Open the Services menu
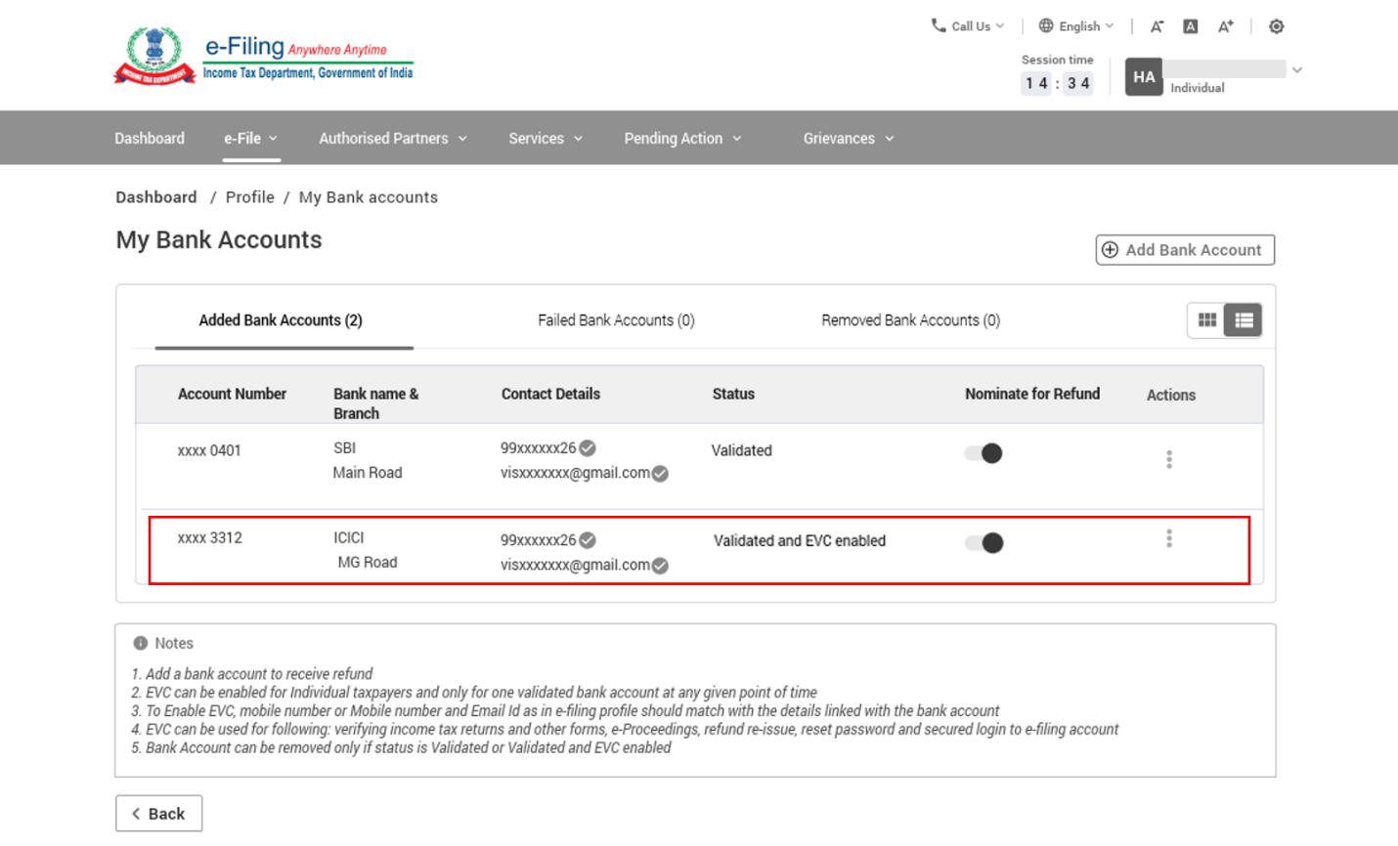The width and height of the screenshot is (1398, 846). pyautogui.click(x=545, y=139)
